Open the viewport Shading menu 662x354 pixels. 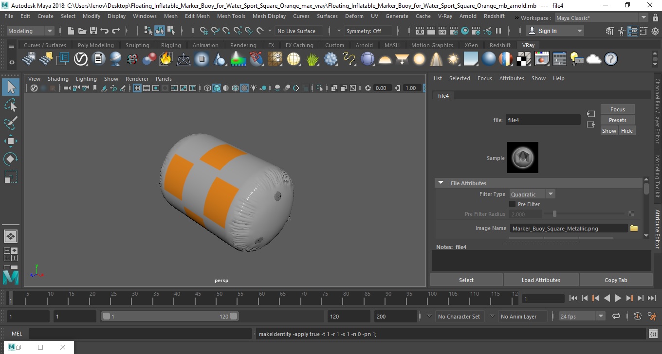click(58, 79)
